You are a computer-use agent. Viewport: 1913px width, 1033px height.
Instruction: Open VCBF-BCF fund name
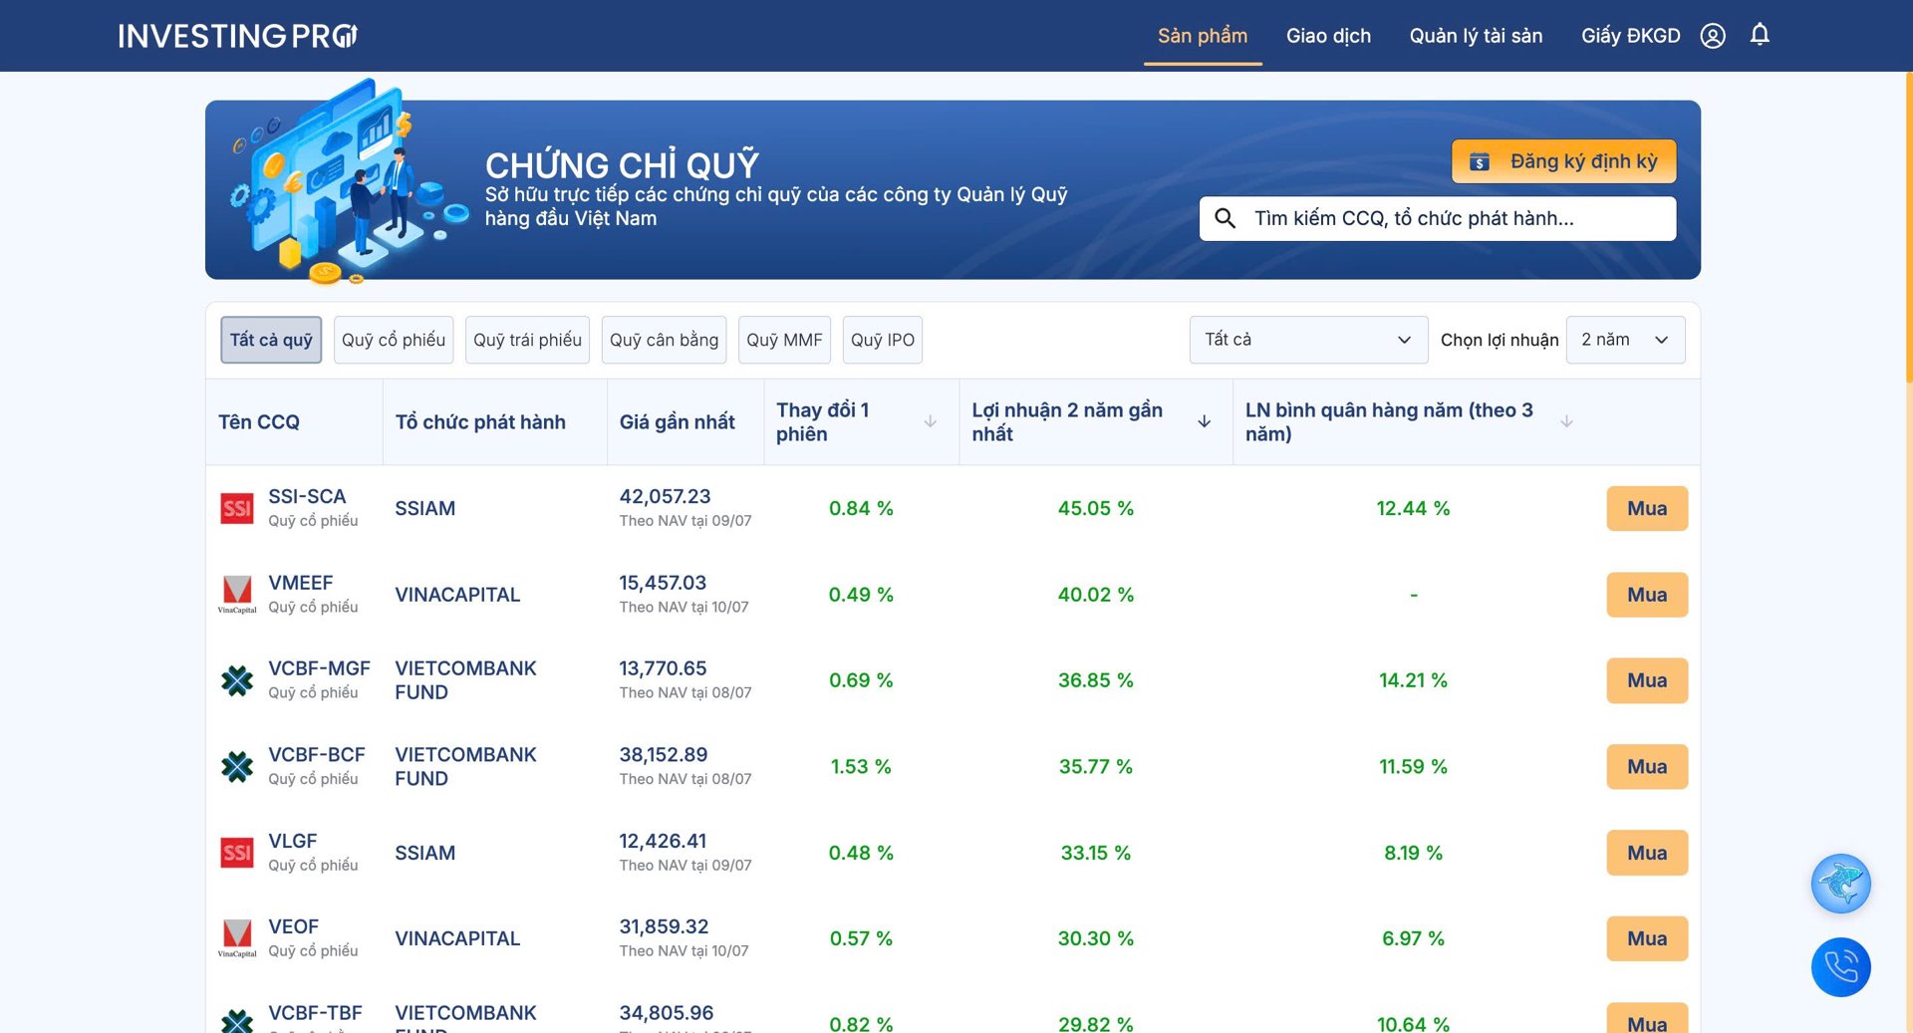point(316,755)
